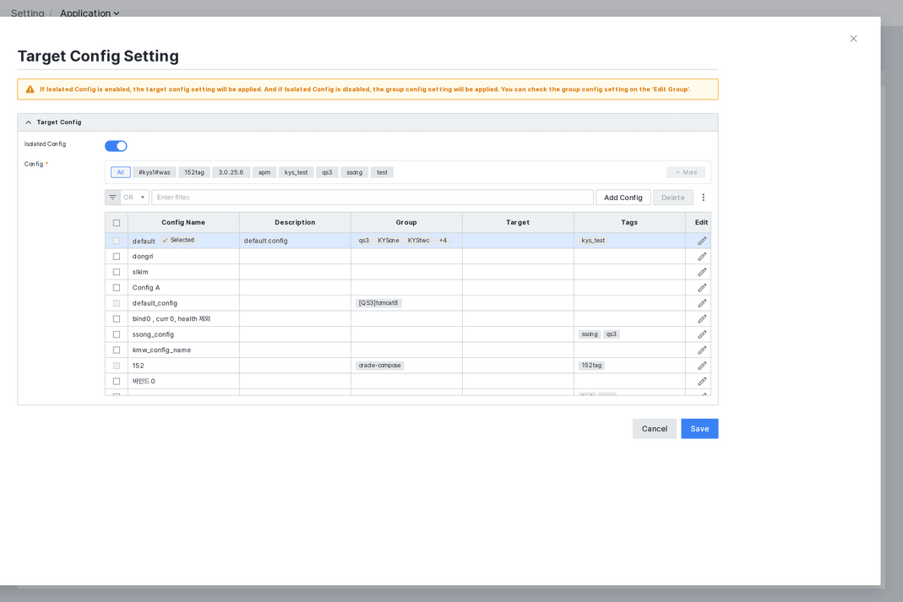Edit the bind0, curr 0 config row
Screen dimensions: 903x602
coord(701,318)
